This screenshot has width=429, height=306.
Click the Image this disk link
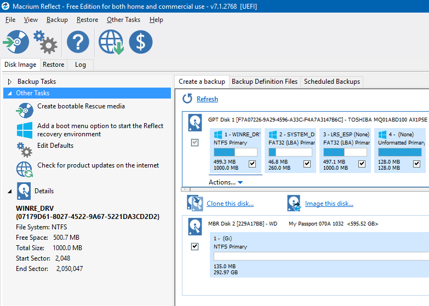329,204
